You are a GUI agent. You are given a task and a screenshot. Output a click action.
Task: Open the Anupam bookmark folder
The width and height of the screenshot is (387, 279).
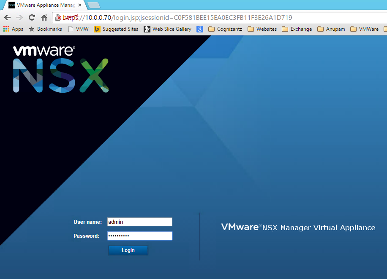pyautogui.click(x=331, y=29)
